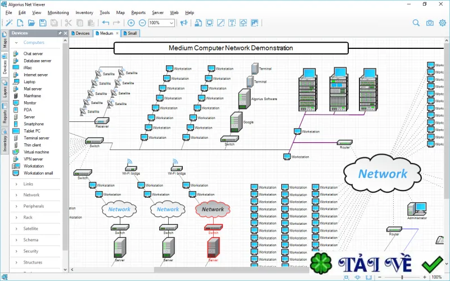Redo the last undone action

click(x=116, y=23)
